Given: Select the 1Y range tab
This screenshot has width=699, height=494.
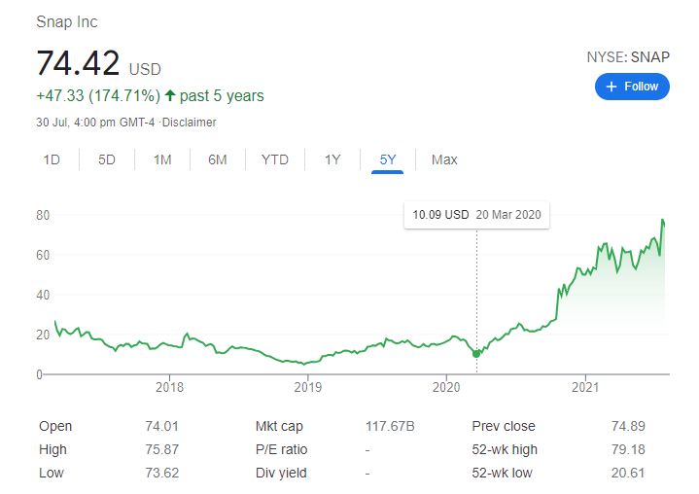Looking at the screenshot, I should [x=332, y=159].
